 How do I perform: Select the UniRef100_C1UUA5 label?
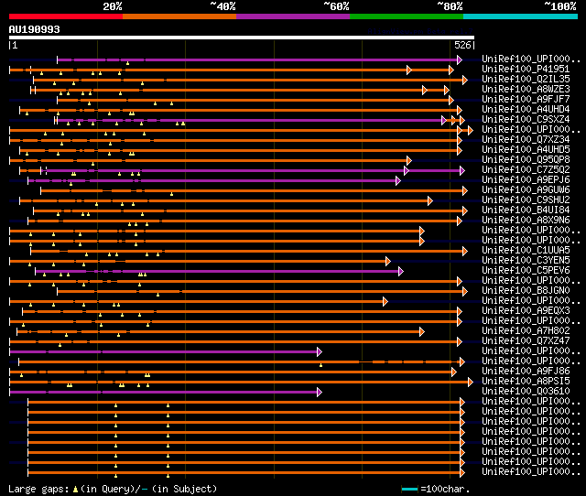[526, 250]
